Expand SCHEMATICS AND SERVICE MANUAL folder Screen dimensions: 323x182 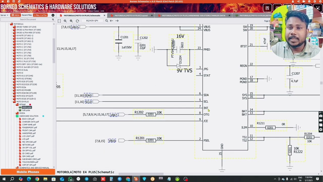pos(34,168)
